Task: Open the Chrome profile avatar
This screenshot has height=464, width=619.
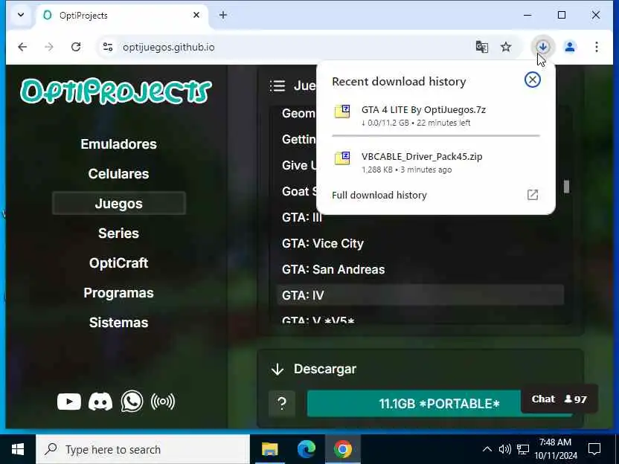Action: point(570,47)
